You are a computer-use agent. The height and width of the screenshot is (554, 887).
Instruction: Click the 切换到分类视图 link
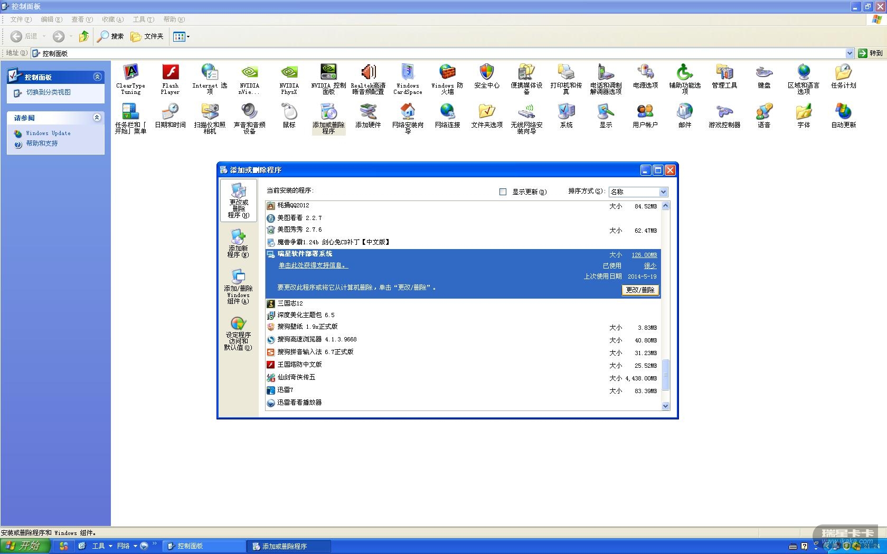pos(49,92)
